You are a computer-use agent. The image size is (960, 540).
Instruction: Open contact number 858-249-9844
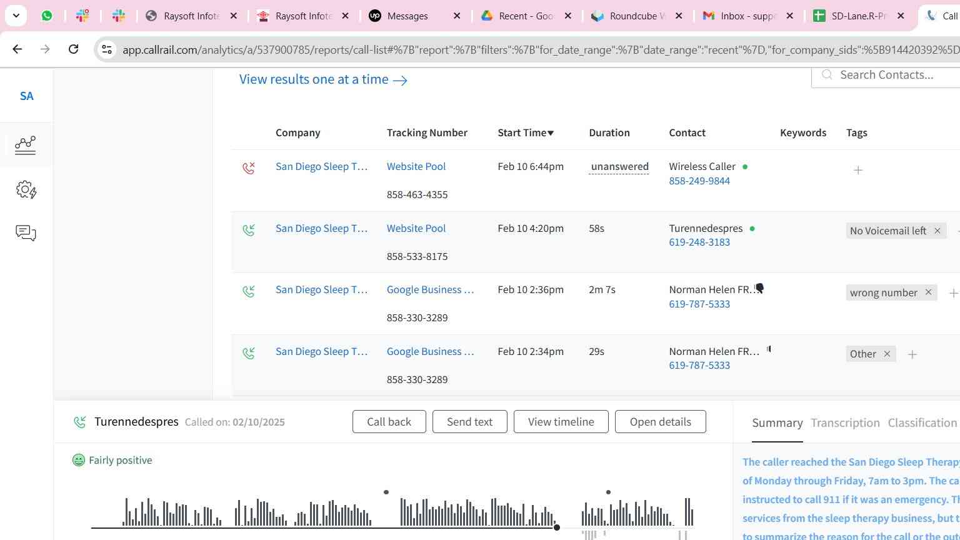[699, 181]
